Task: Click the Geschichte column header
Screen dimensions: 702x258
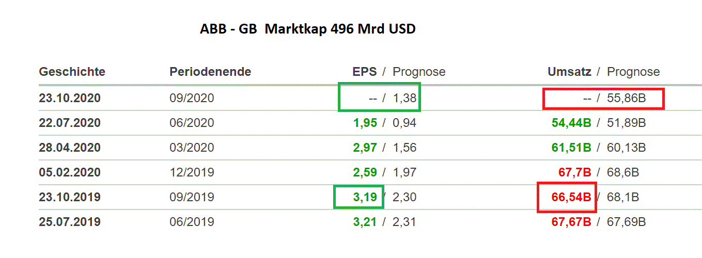Action: tap(72, 72)
